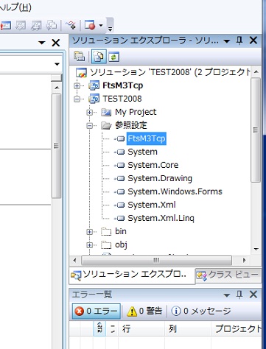This screenshot has height=349, width=266.
Task: Select the System.Windows.Forms reference
Action: (175, 191)
